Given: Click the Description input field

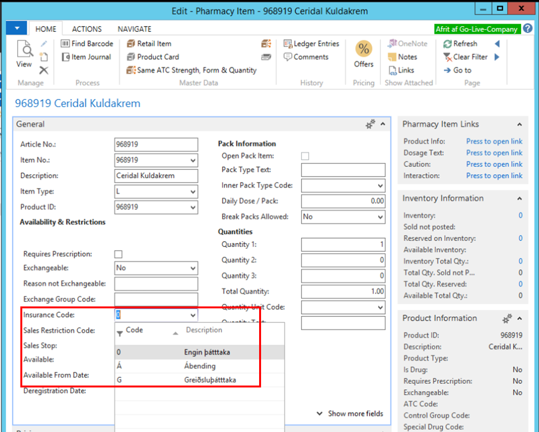Looking at the screenshot, I should [156, 176].
